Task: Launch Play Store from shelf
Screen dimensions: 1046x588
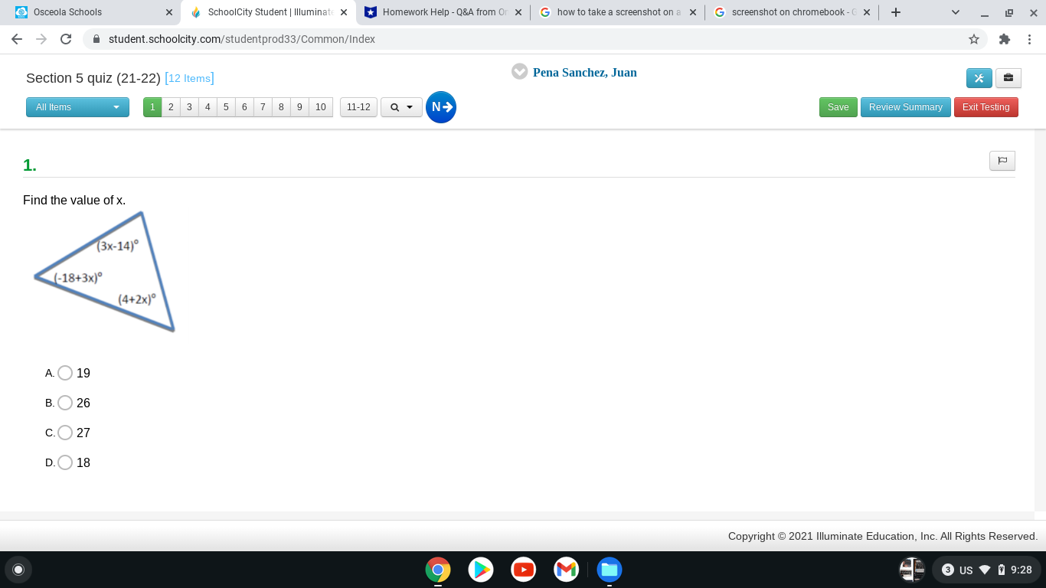Action: click(x=481, y=570)
